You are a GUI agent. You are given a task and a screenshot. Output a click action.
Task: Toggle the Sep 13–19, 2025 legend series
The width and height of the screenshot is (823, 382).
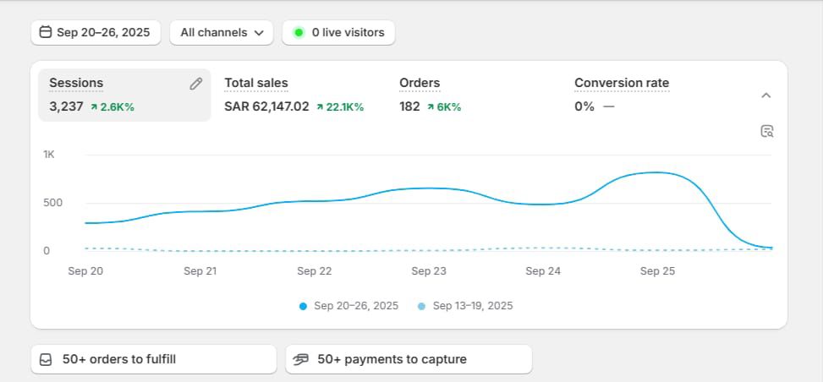[472, 306]
